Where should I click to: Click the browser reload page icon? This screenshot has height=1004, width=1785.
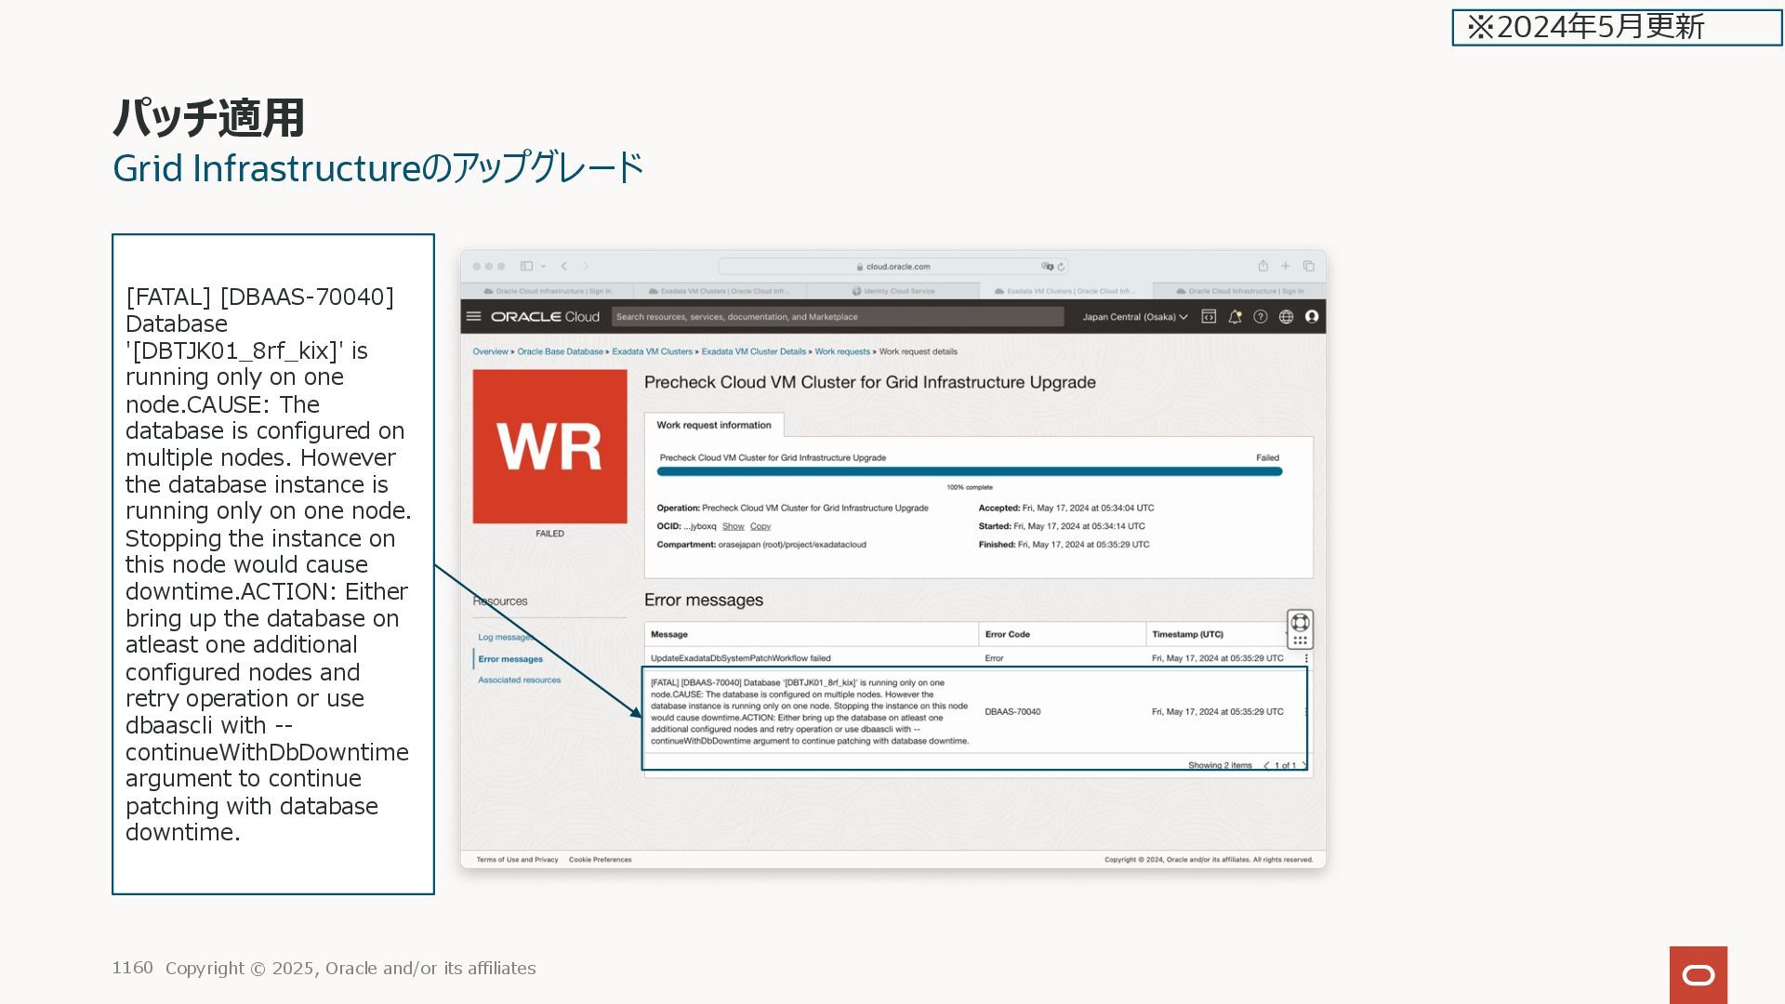coord(1061,266)
